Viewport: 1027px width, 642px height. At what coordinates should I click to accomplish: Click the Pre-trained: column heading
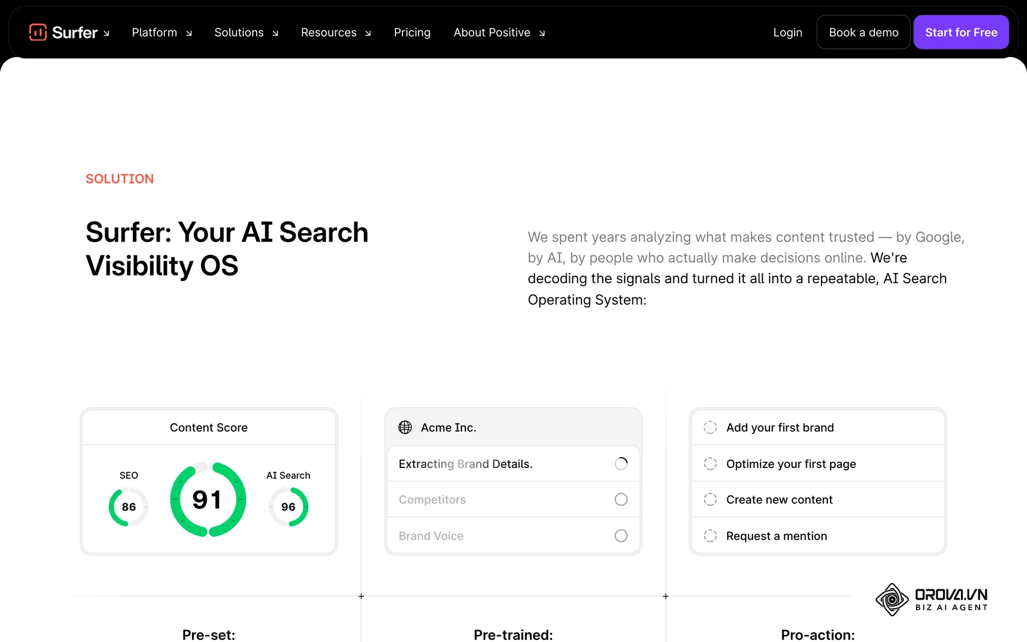[x=513, y=635]
